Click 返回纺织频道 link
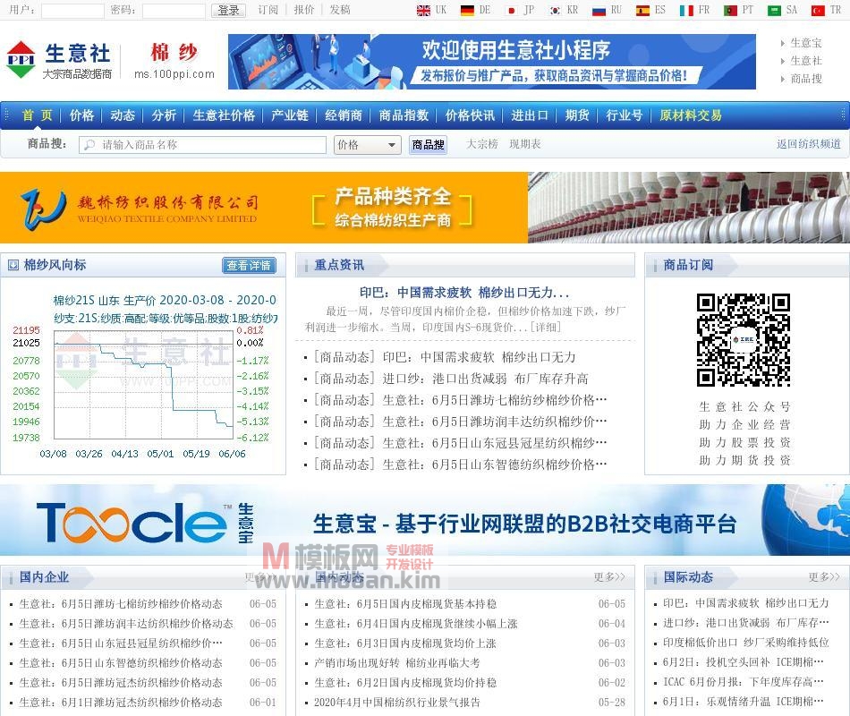Viewport: 850px width, 716px height. point(809,144)
